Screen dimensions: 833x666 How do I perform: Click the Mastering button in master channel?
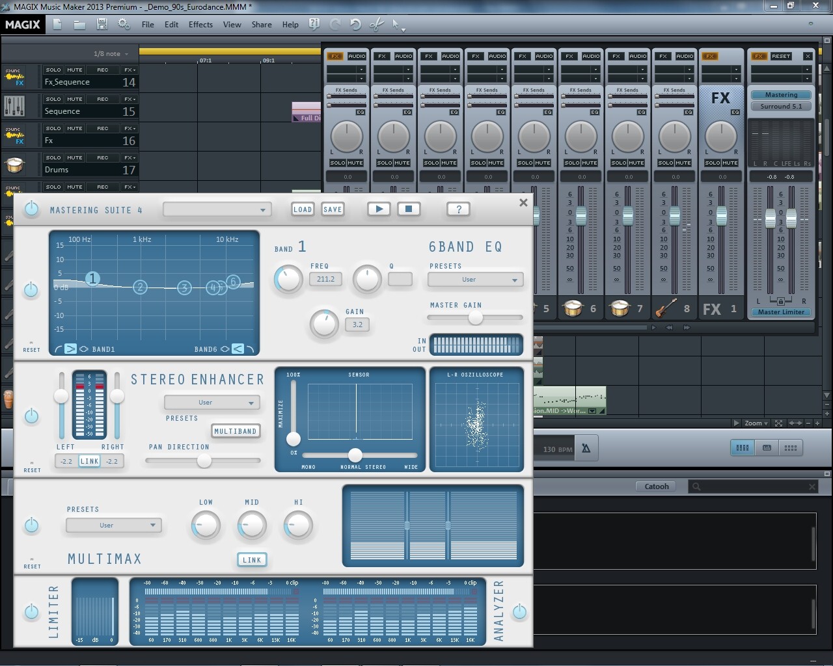781,95
